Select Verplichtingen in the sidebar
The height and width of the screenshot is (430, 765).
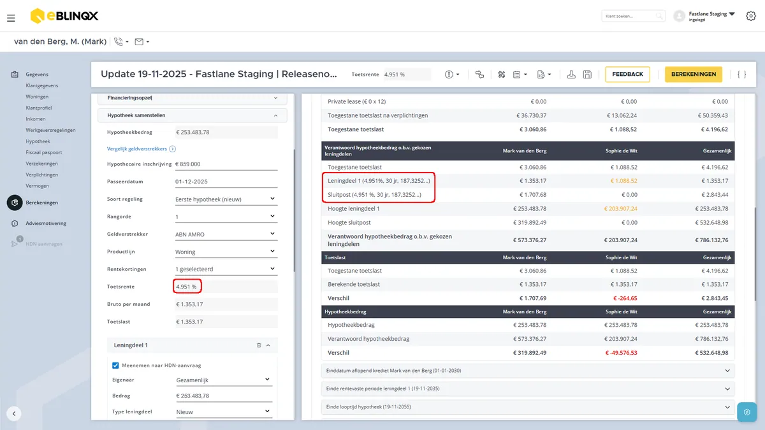pos(42,175)
